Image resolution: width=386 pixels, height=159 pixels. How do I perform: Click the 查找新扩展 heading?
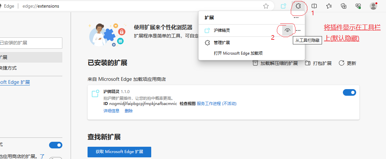(104, 137)
